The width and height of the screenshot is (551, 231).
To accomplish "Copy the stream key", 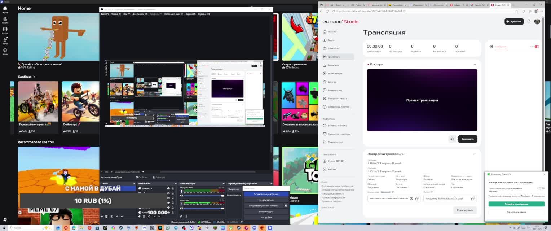I will tap(417, 199).
